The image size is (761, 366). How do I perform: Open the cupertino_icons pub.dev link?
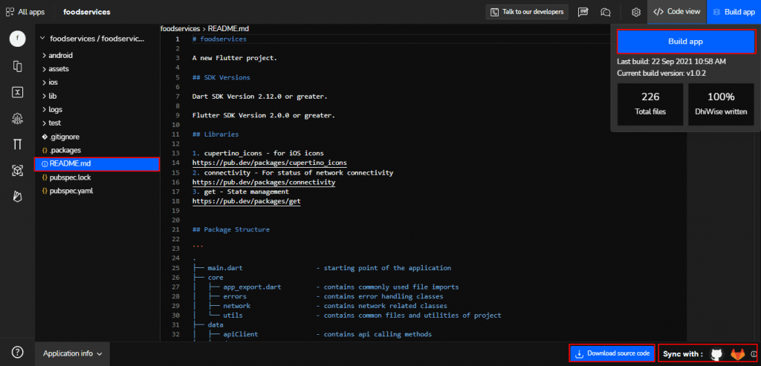click(x=269, y=163)
